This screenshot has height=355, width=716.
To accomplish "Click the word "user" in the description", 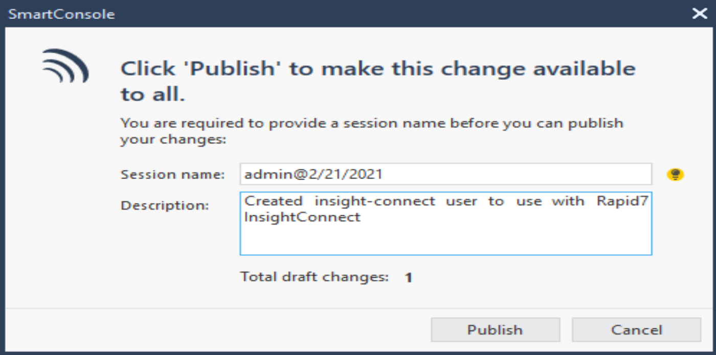I will coord(461,201).
